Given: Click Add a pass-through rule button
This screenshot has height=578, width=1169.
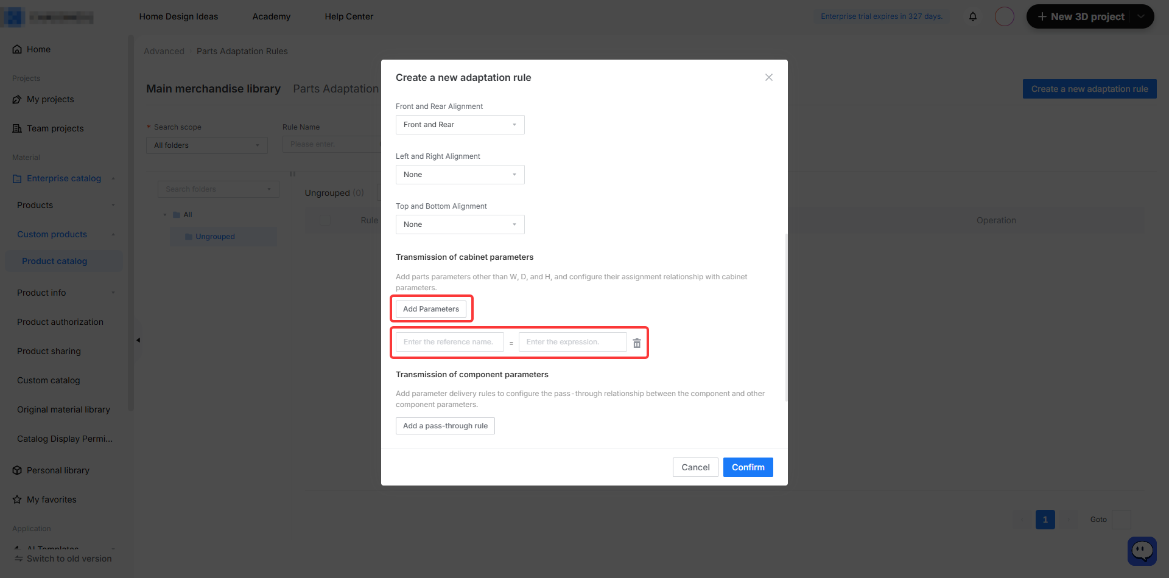Looking at the screenshot, I should (x=445, y=426).
